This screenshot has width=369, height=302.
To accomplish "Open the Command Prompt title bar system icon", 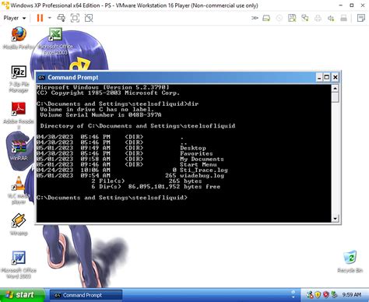I will [x=41, y=77].
